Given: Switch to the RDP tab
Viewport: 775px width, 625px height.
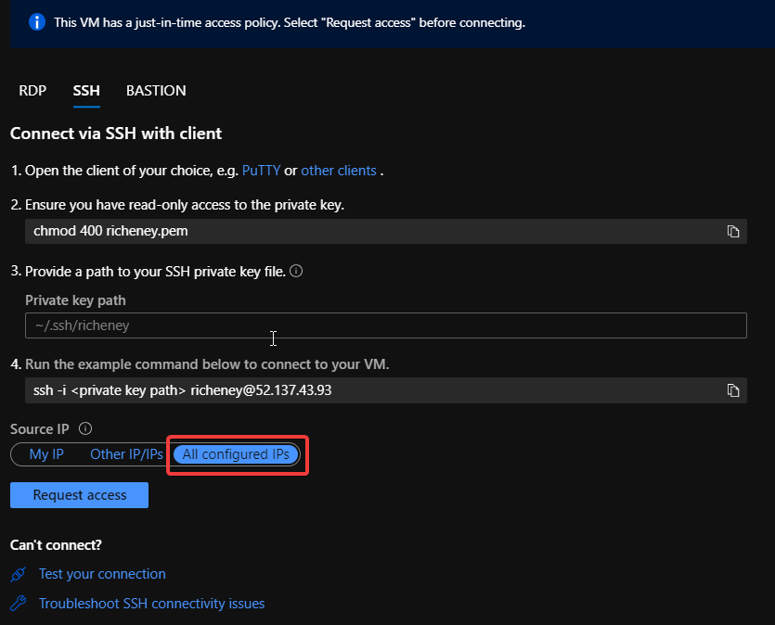Looking at the screenshot, I should click(x=32, y=91).
